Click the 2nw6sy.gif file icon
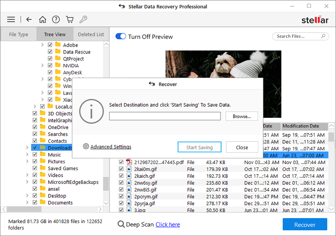 (x=129, y=182)
